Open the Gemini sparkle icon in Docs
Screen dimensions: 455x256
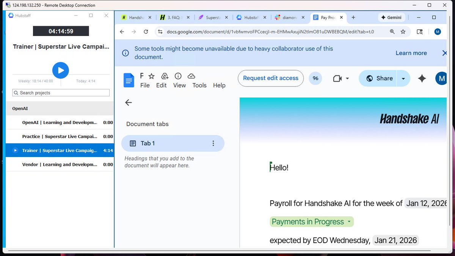click(422, 79)
